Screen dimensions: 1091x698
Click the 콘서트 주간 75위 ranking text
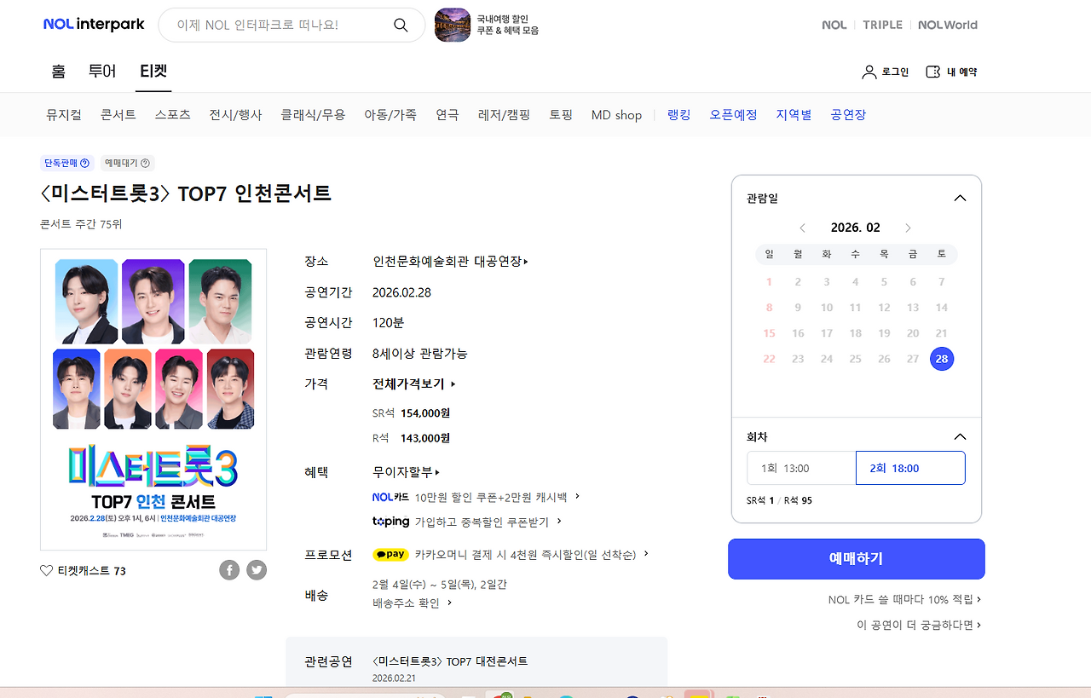coord(81,224)
